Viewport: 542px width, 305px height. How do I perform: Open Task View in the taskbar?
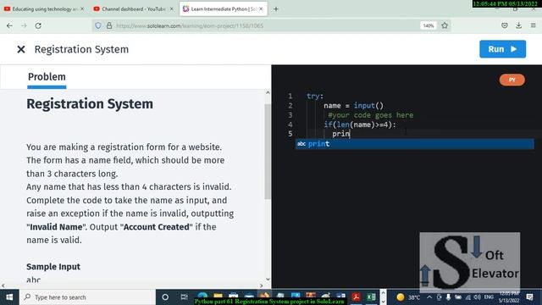[x=184, y=297]
